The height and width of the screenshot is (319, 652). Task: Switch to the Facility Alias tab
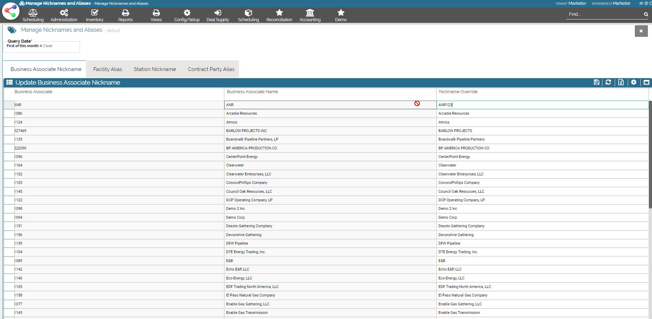pyautogui.click(x=107, y=69)
